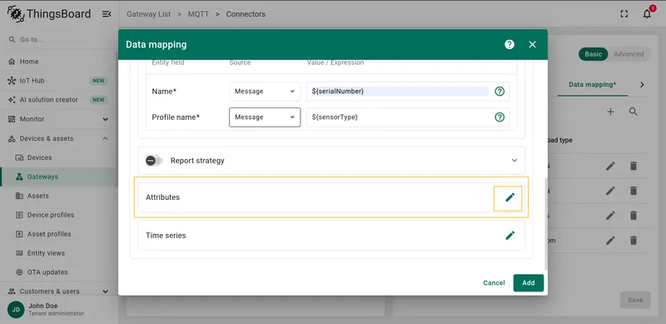Click the search icon in Data mapping panel
Screen dimensions: 666x324
pos(634,112)
